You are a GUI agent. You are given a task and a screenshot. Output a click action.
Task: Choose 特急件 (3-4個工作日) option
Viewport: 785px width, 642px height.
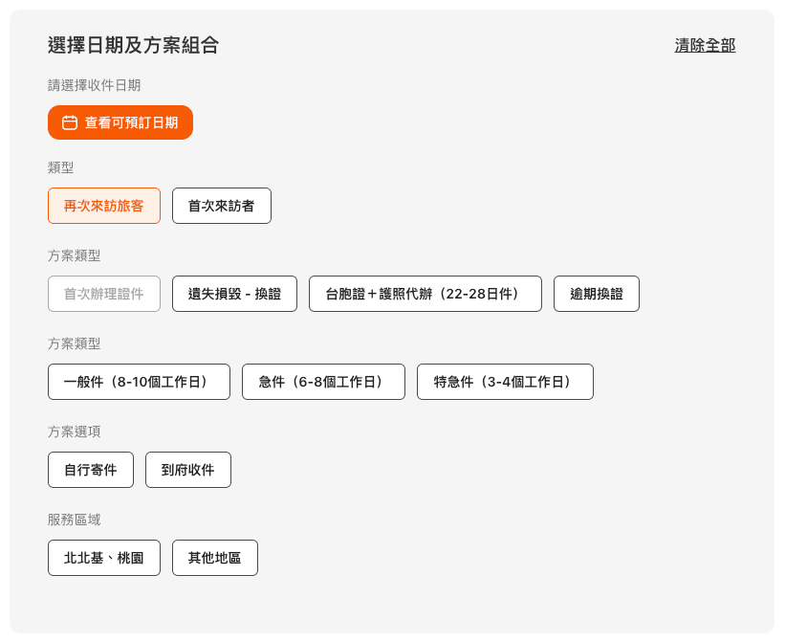(x=506, y=382)
